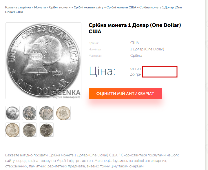Viewport: 208px width, 170px height.
Task: Open the seated Liberty trade dollar thumbnail
Action: point(12,130)
